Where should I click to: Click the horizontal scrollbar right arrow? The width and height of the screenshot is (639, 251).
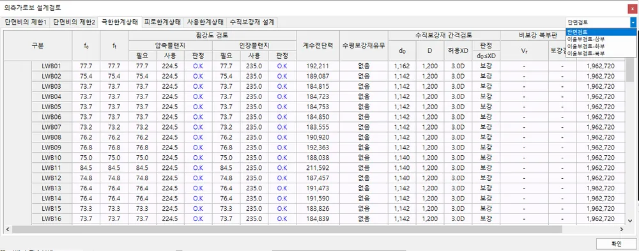pyautogui.click(x=622, y=229)
